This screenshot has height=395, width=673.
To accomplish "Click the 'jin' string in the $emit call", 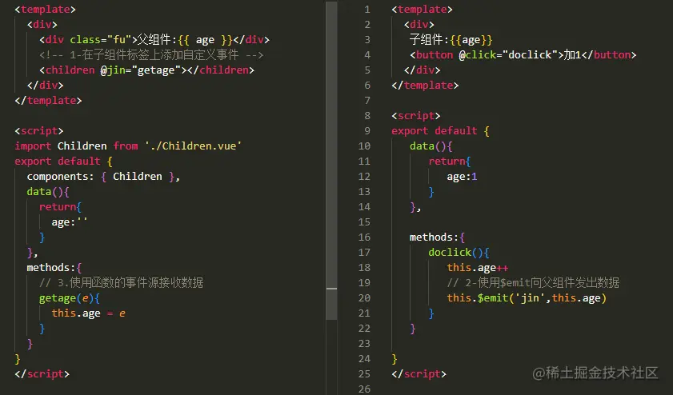I will point(530,298).
